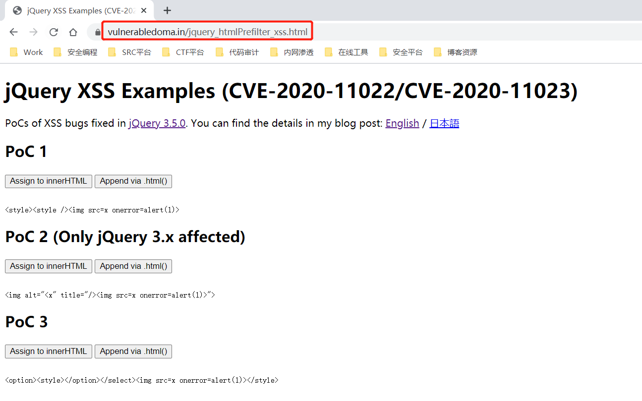The width and height of the screenshot is (642, 401).
Task: Open a new browser tab
Action: tap(168, 10)
